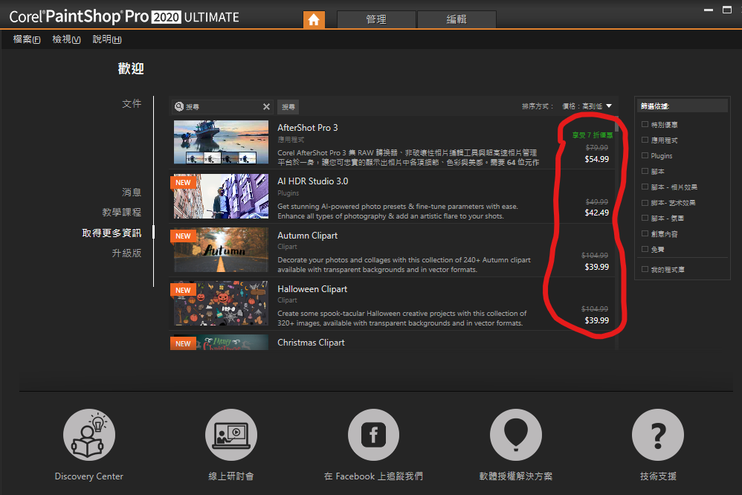Open the 說明 menu

tap(107, 39)
